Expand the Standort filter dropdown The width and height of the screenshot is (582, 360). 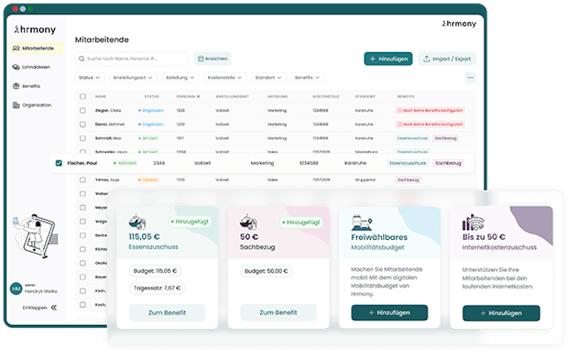pyautogui.click(x=268, y=78)
